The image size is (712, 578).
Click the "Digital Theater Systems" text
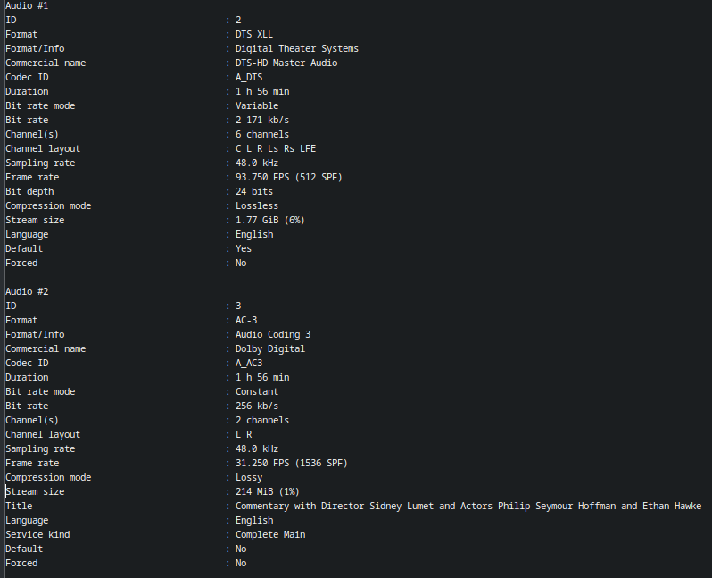[297, 48]
